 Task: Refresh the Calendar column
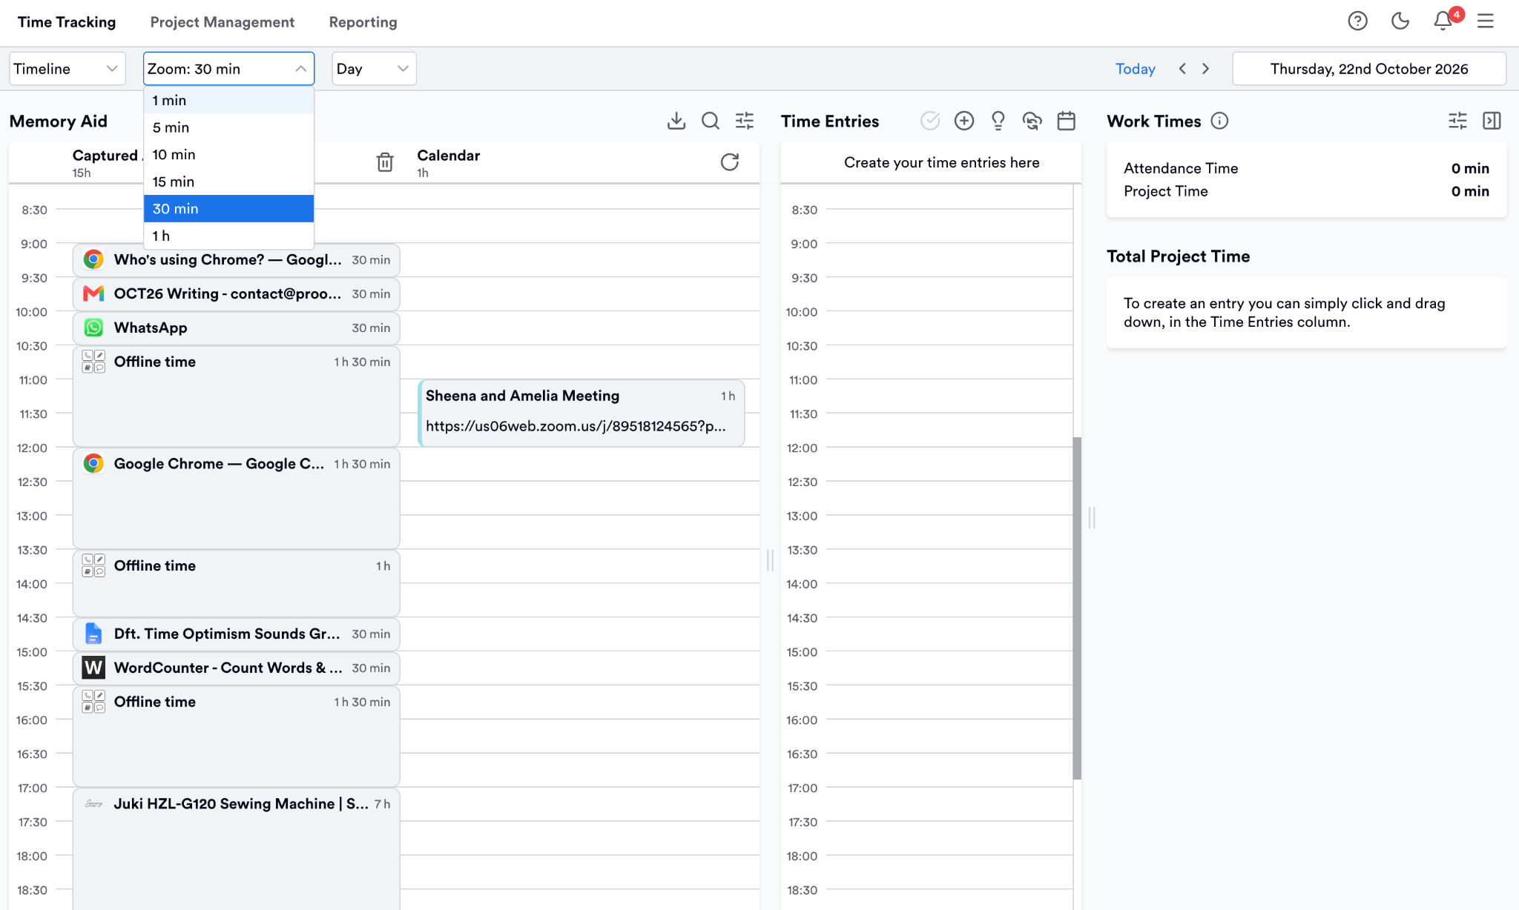(x=729, y=162)
